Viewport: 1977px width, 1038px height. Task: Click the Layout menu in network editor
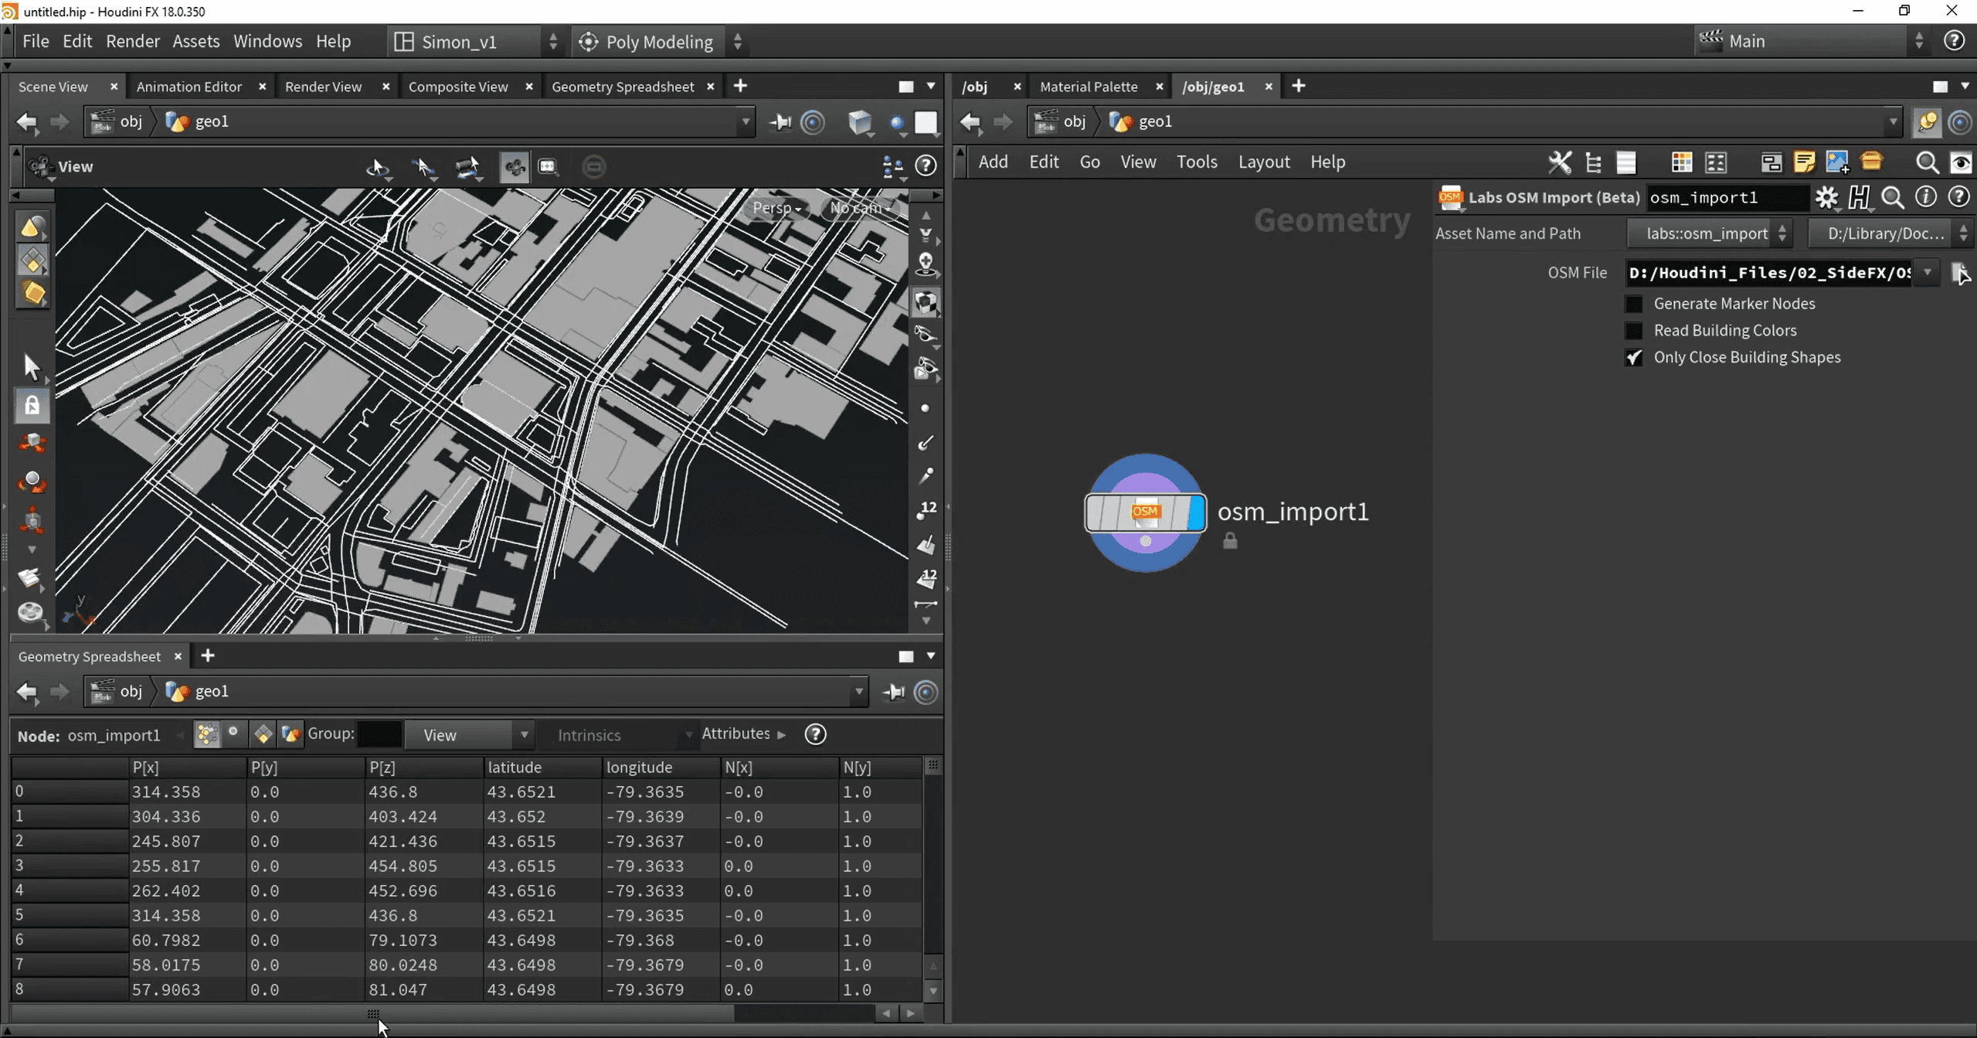[x=1263, y=162]
